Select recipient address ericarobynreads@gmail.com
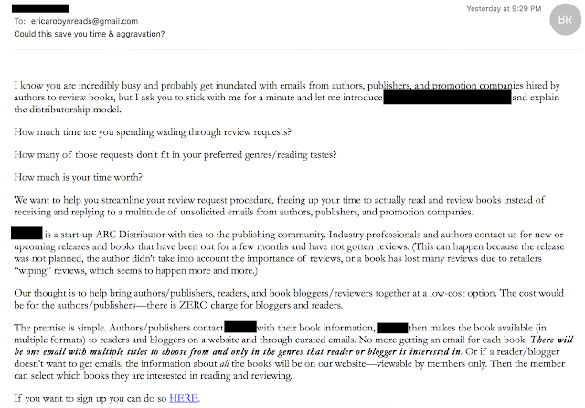 pos(84,21)
